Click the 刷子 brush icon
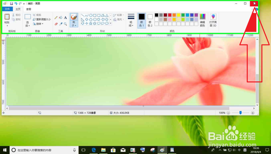This screenshot has width=271, height=154. (x=74, y=17)
